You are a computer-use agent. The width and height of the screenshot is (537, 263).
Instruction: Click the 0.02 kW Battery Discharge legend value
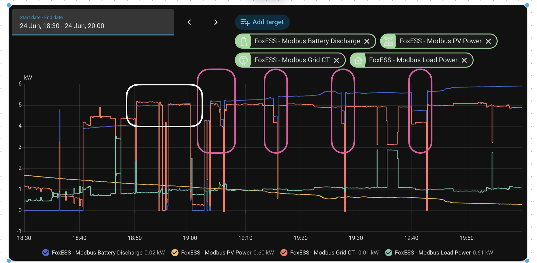[x=155, y=253]
